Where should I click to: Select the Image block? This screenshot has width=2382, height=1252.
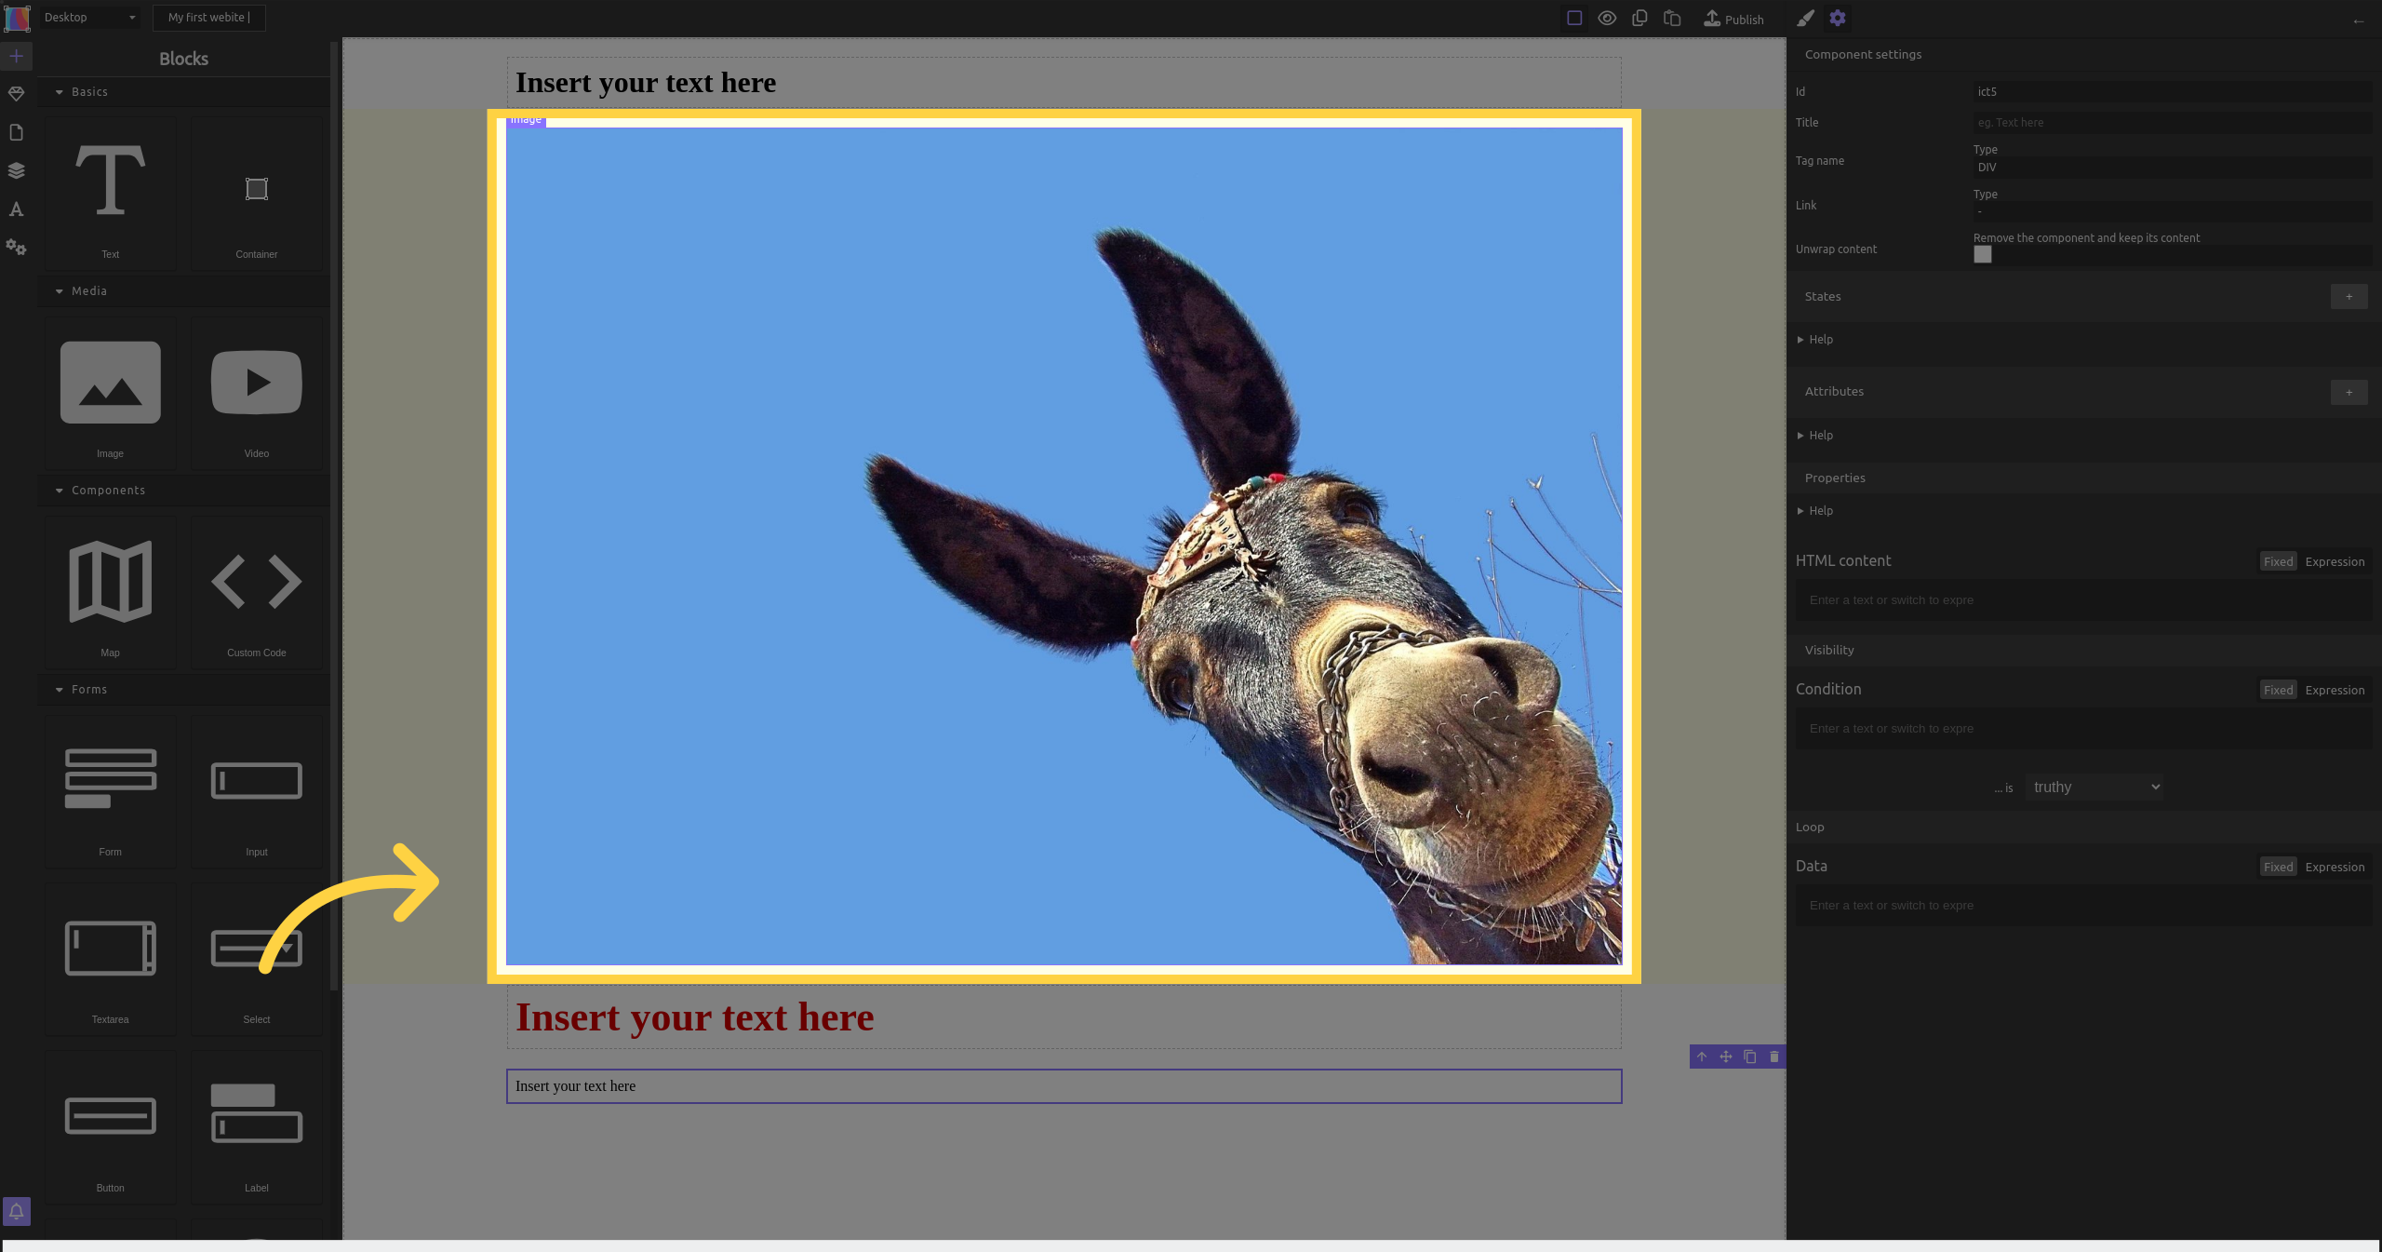click(111, 393)
